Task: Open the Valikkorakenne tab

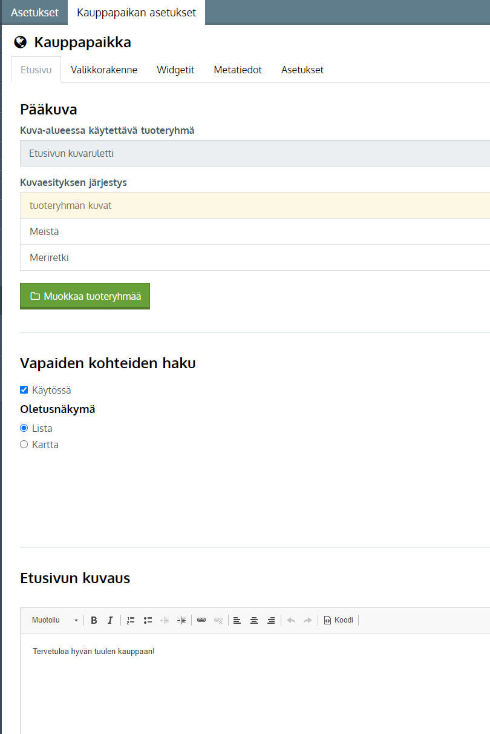Action: pyautogui.click(x=104, y=70)
